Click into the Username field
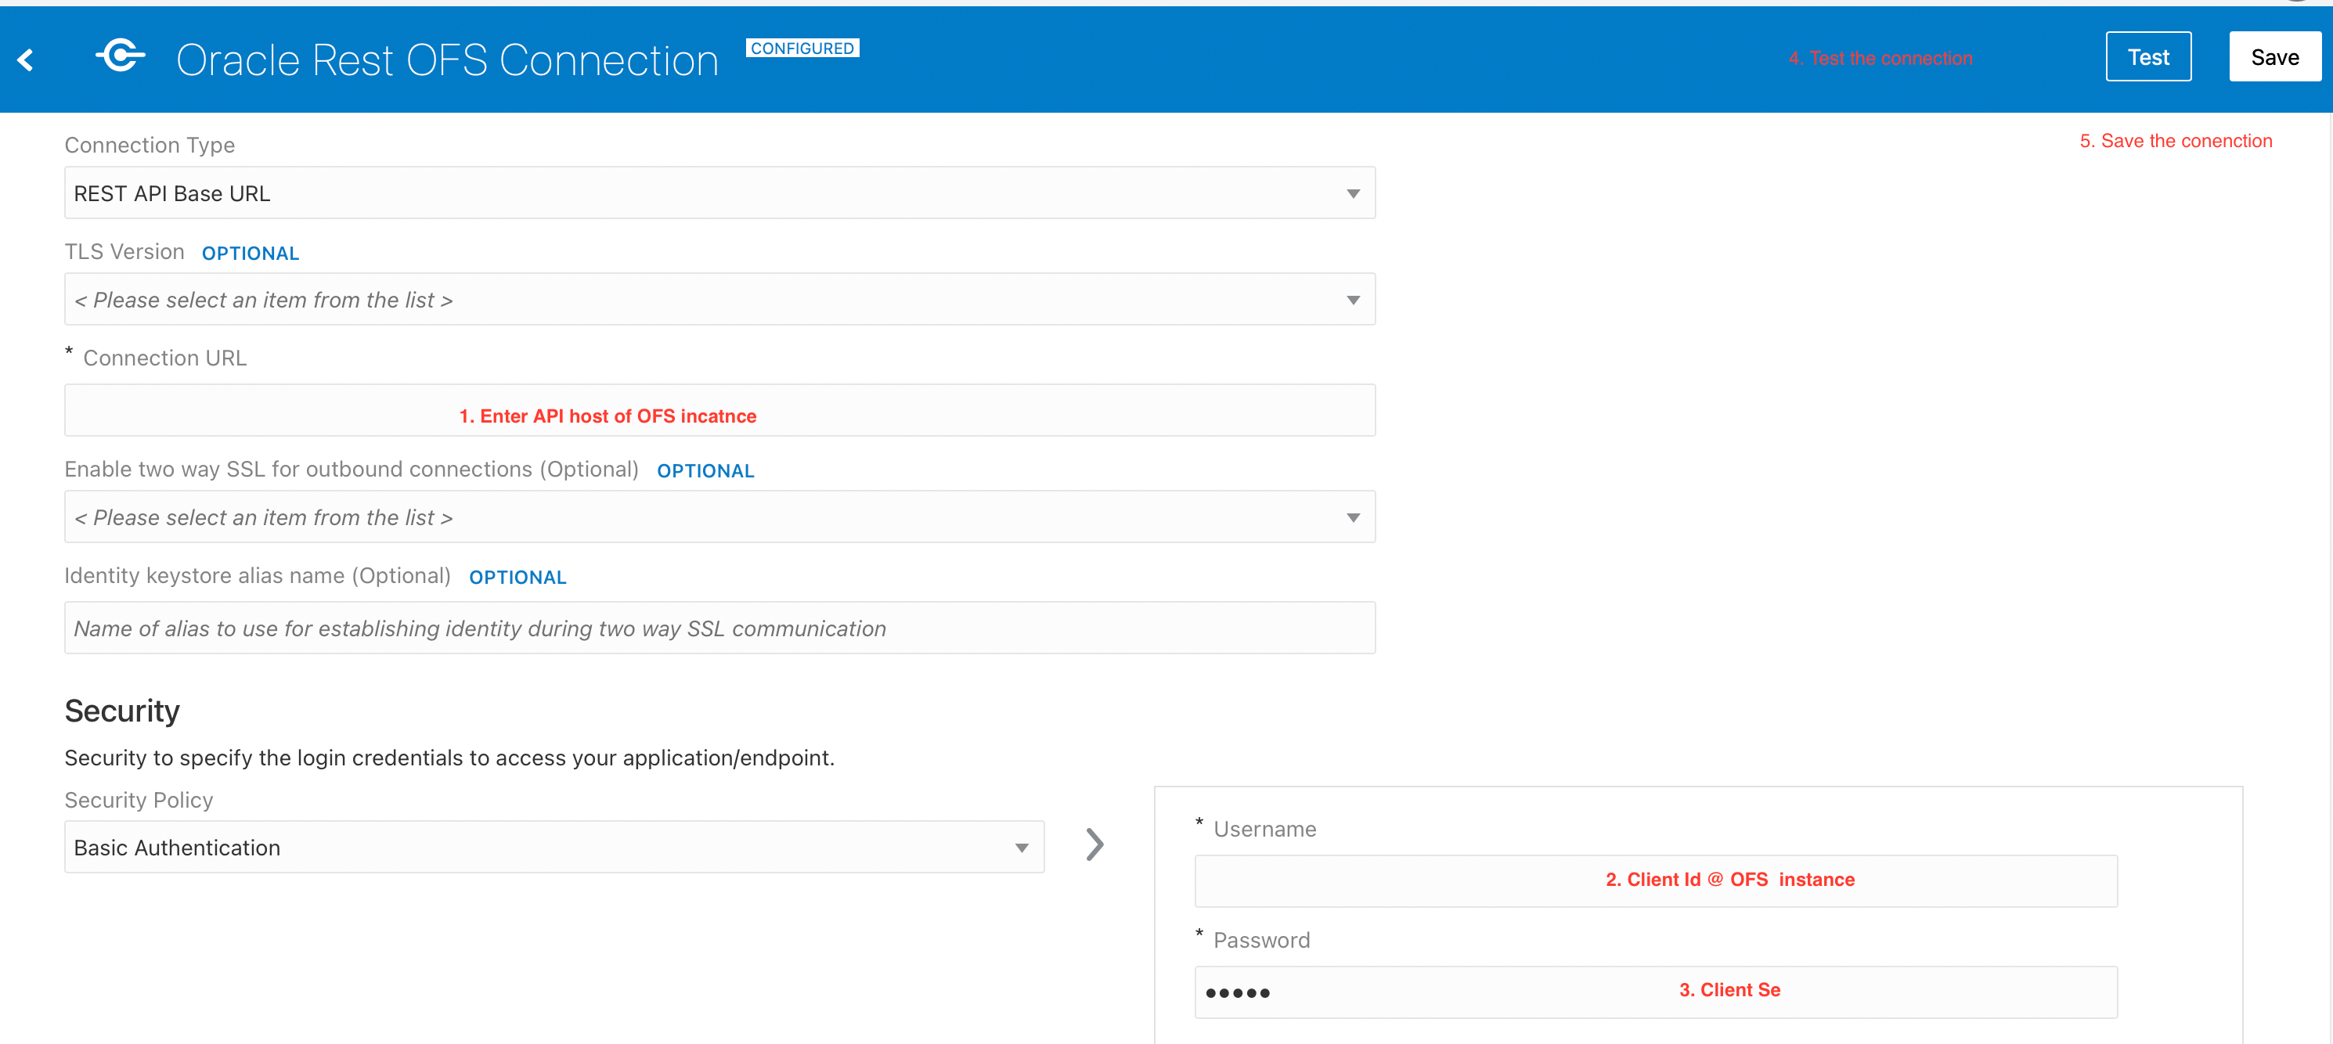 [1657, 882]
